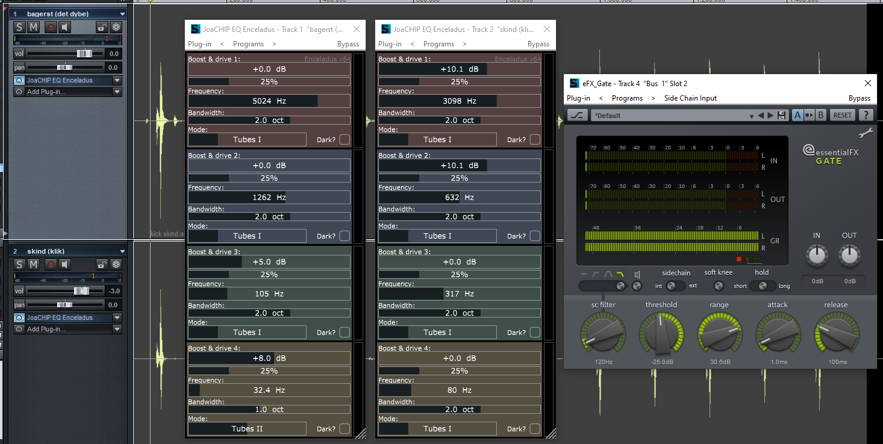
Task: Enable Dark? for band 4 in Track 1 EQ
Action: click(x=345, y=429)
